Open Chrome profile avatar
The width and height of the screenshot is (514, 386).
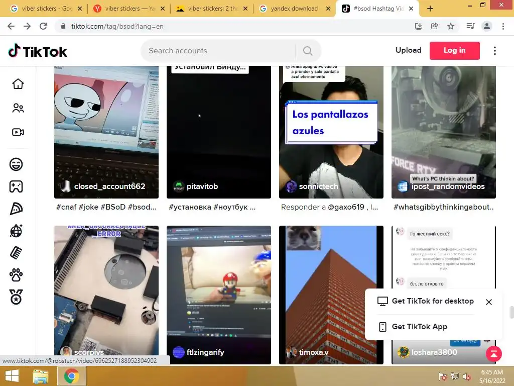pyautogui.click(x=487, y=26)
